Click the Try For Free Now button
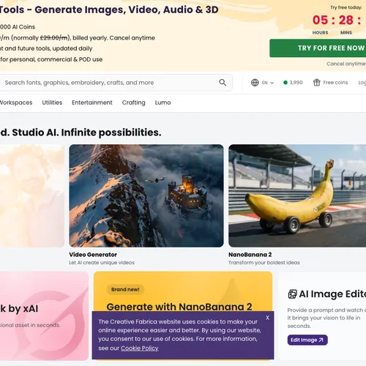This screenshot has height=366, width=366. click(x=318, y=48)
